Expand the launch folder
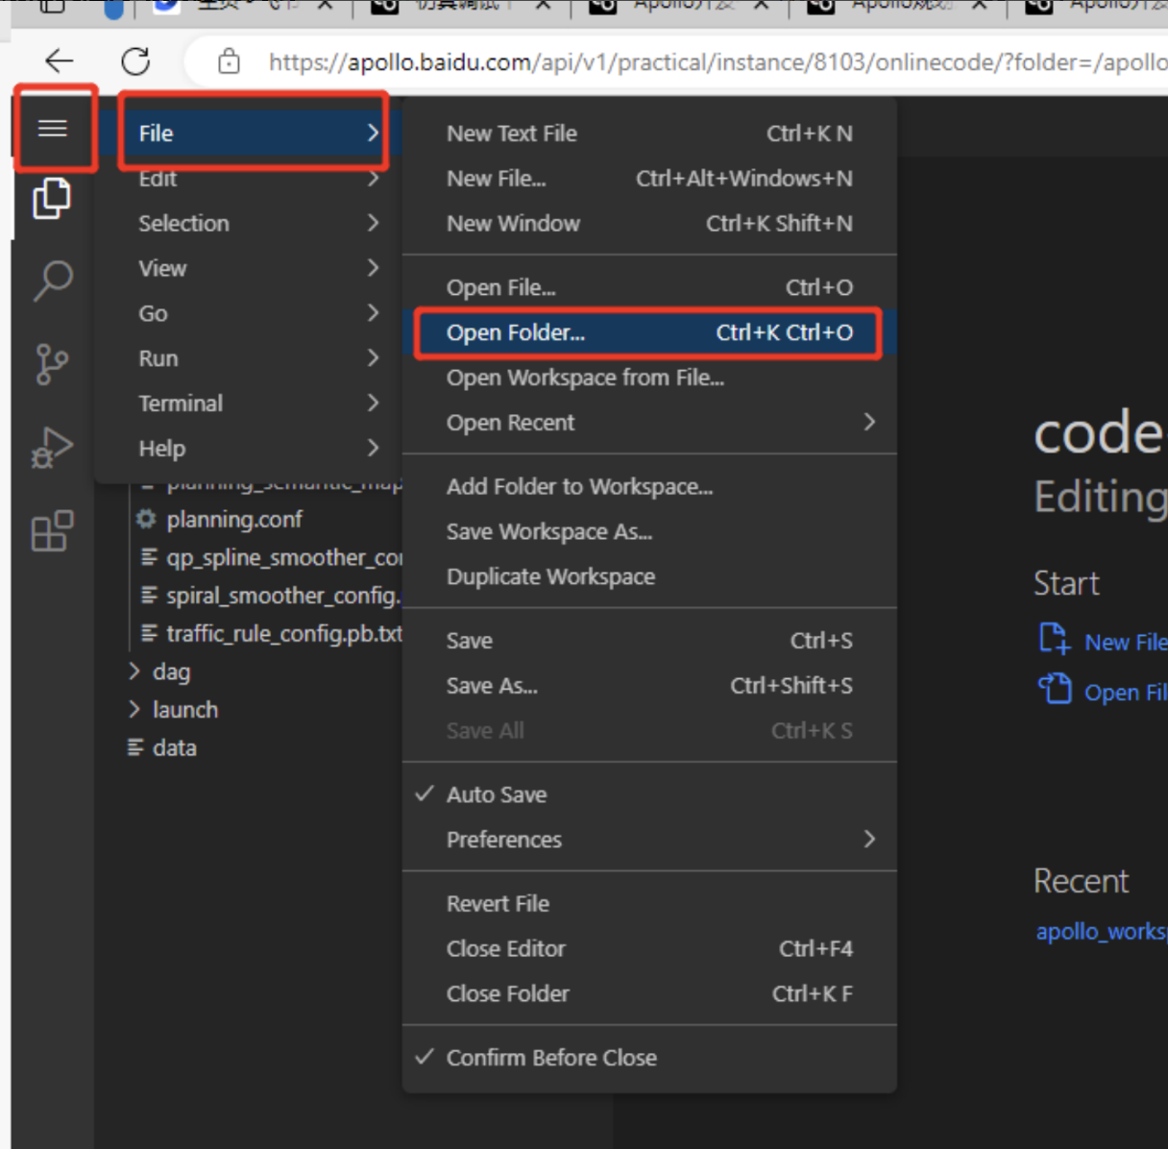This screenshot has width=1168, height=1149. 184,710
